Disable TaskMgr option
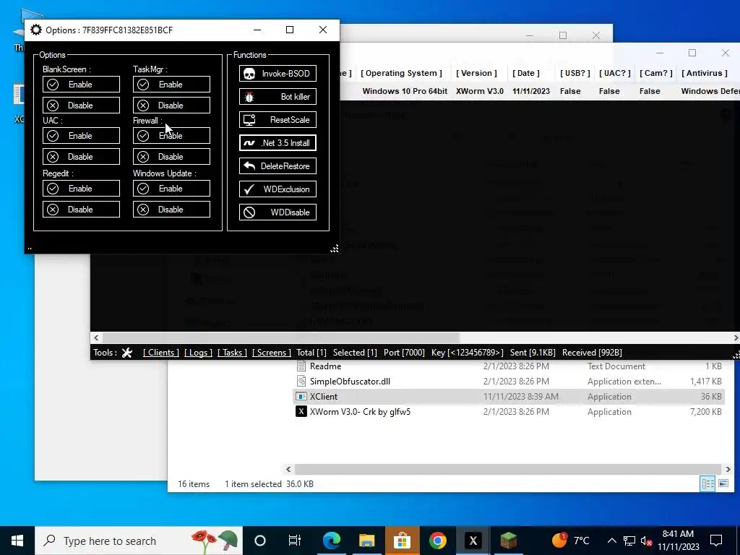This screenshot has height=555, width=740. pyautogui.click(x=171, y=106)
